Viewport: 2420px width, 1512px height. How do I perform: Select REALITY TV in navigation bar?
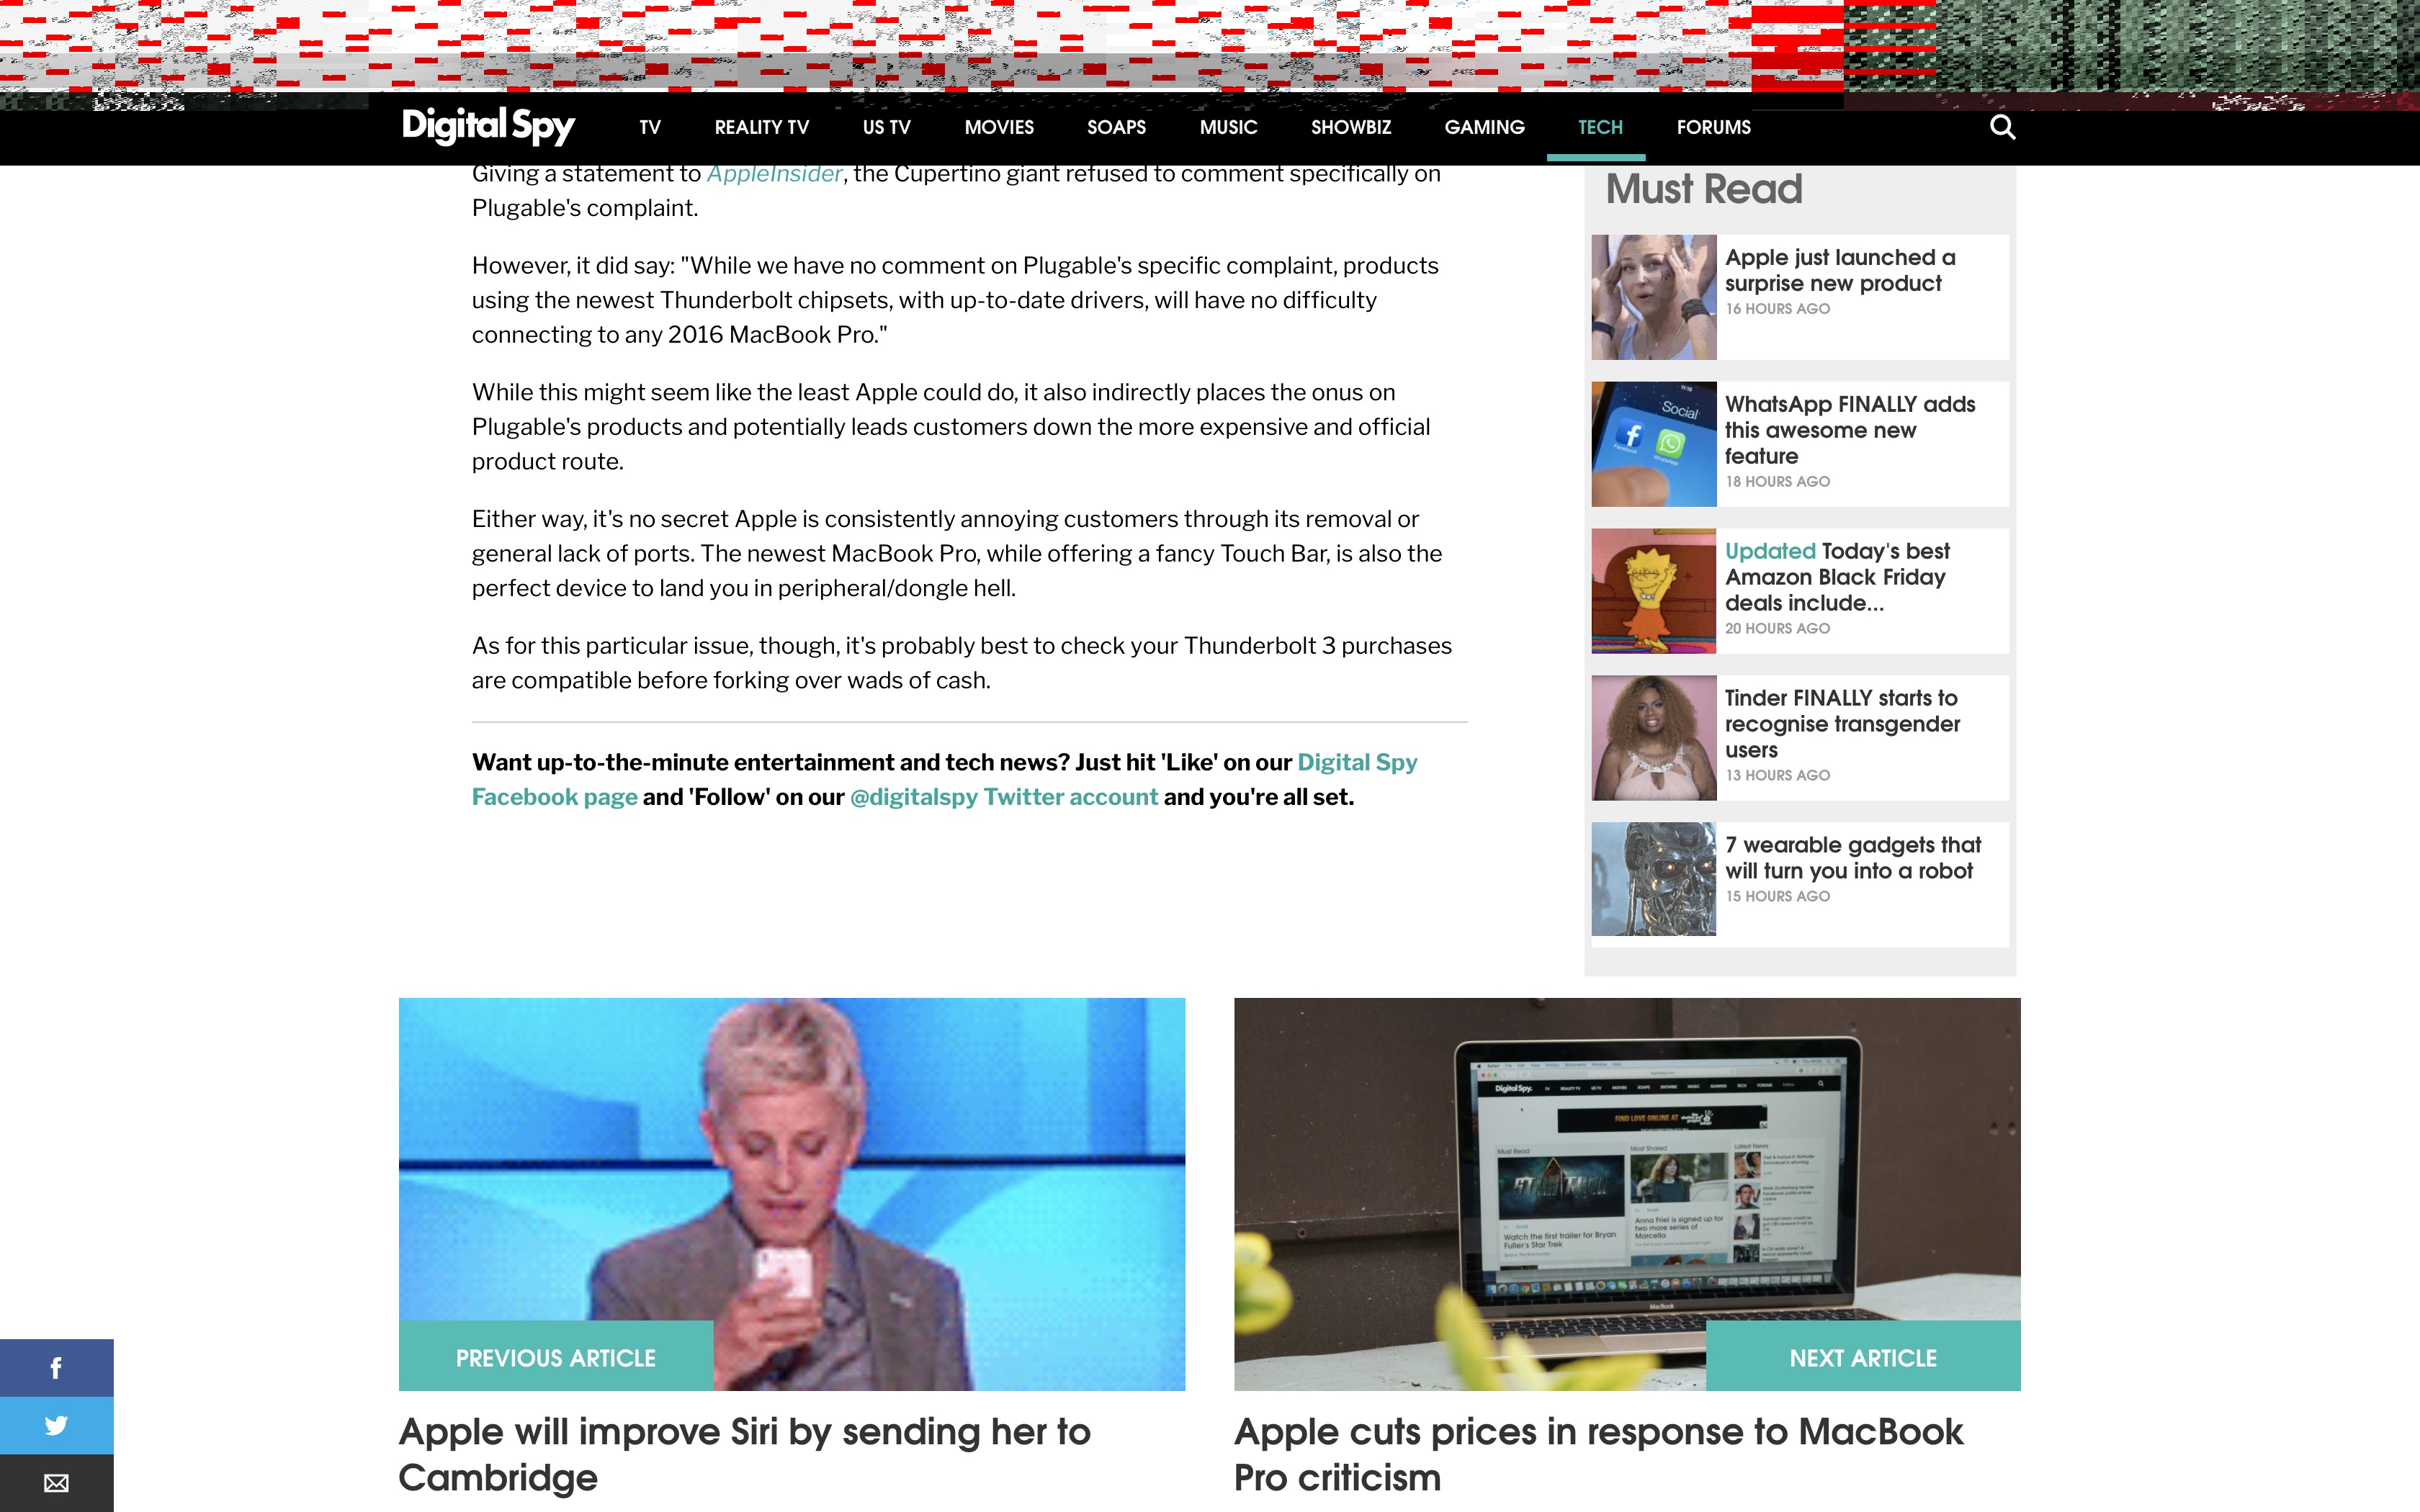761,127
